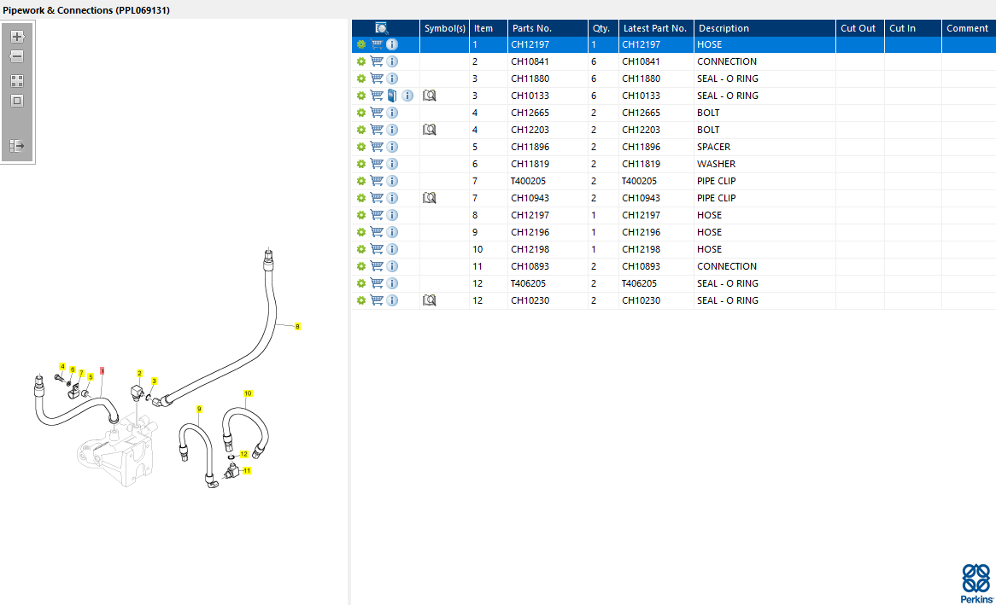This screenshot has height=605, width=996.
Task: Sort by Item column header
Action: (x=489, y=28)
